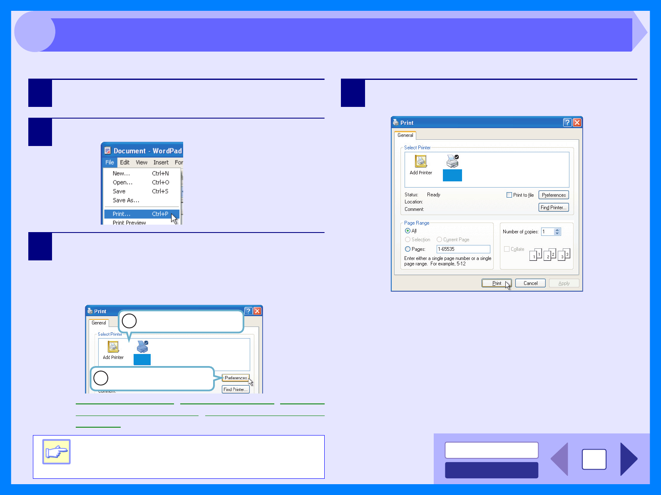Open the Edit menu in WordPad
This screenshot has height=495, width=661.
[x=124, y=162]
